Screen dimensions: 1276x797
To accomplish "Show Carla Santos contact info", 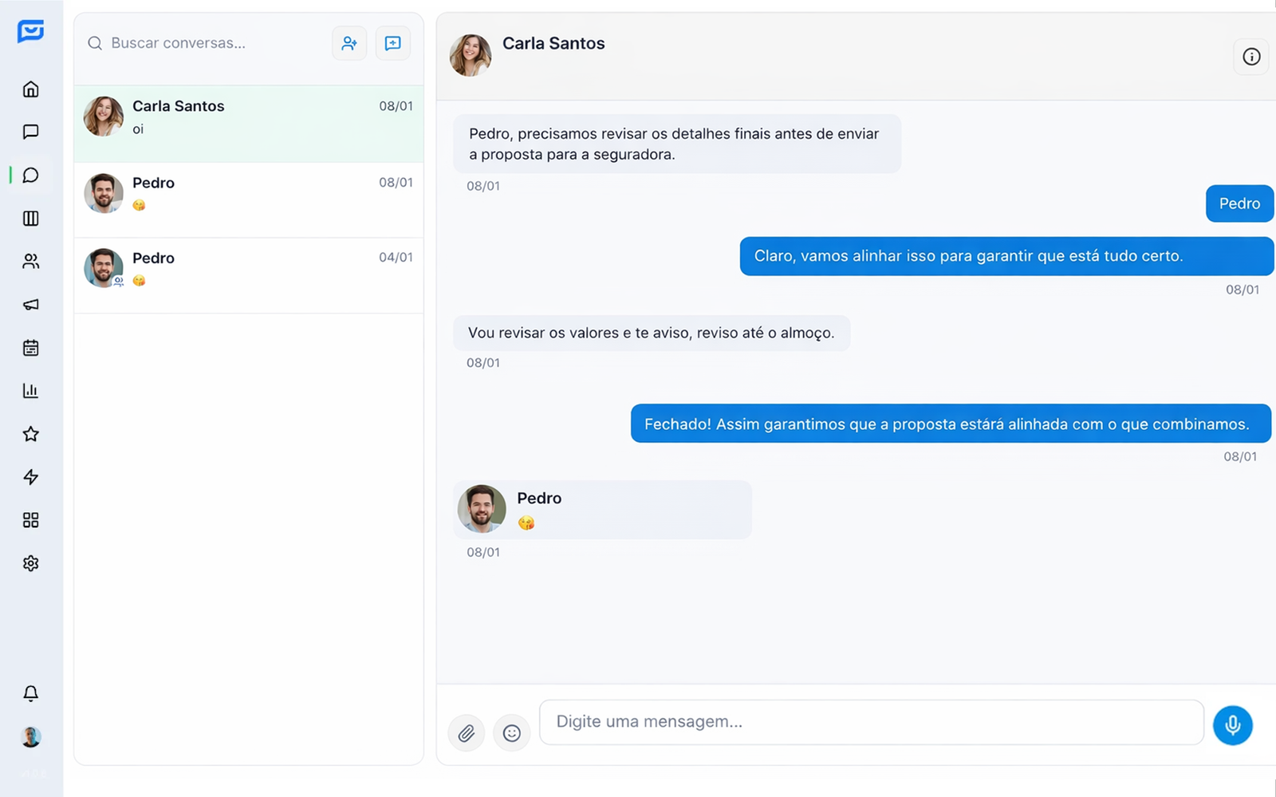I will (x=1250, y=57).
